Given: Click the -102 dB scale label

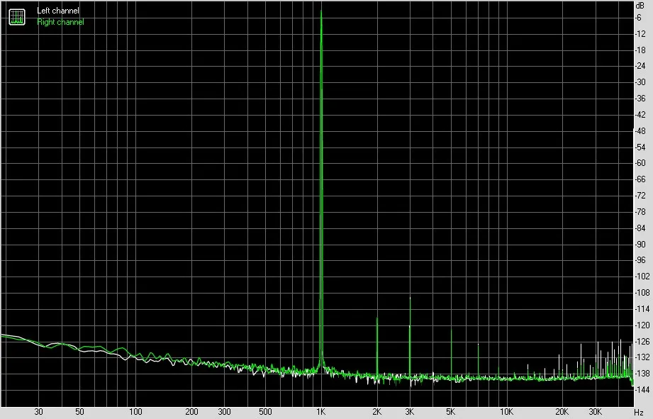Looking at the screenshot, I should 642,276.
